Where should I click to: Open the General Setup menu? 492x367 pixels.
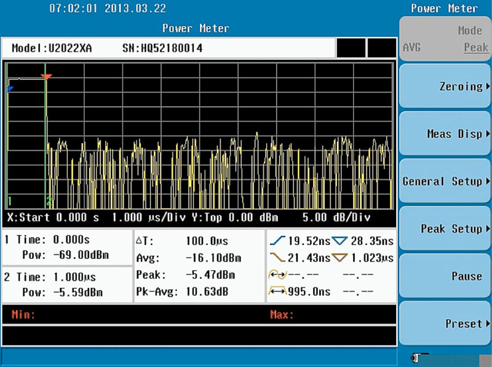[x=445, y=181]
